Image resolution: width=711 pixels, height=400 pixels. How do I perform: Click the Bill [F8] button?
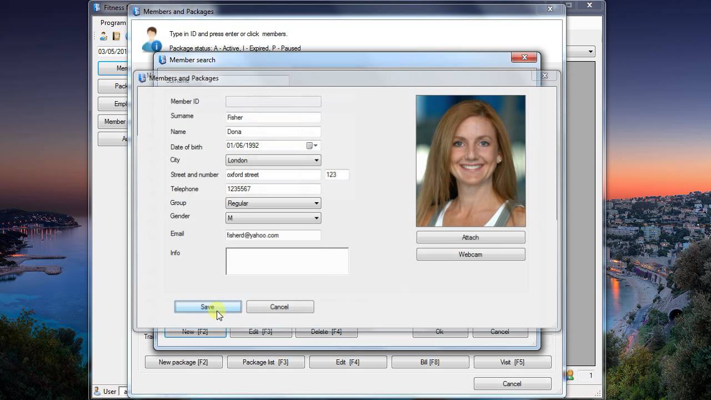[x=430, y=362]
